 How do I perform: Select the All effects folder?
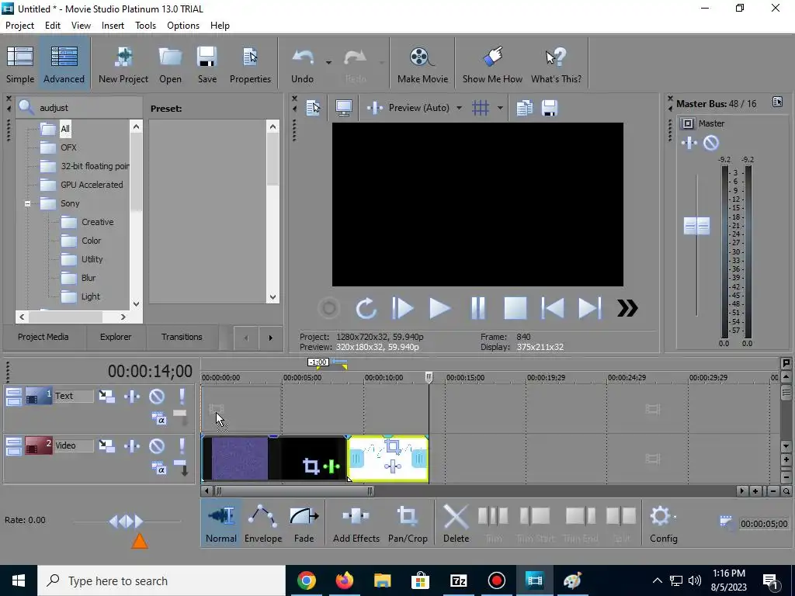pyautogui.click(x=65, y=129)
